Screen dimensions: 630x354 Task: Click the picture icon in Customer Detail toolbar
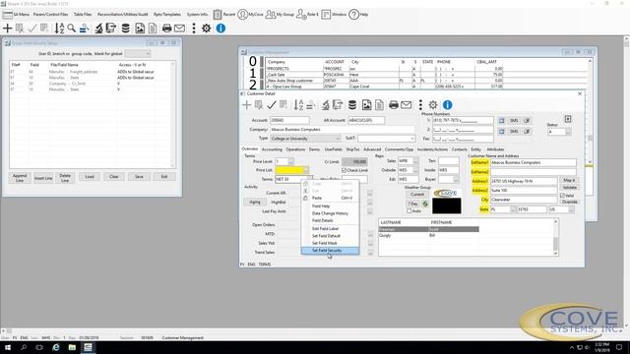coord(366,105)
